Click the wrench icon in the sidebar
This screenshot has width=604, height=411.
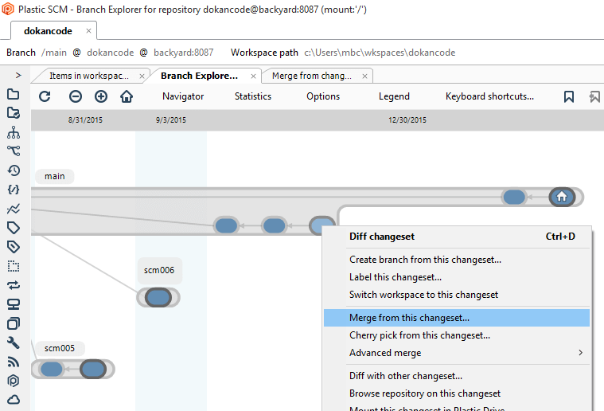click(14, 342)
